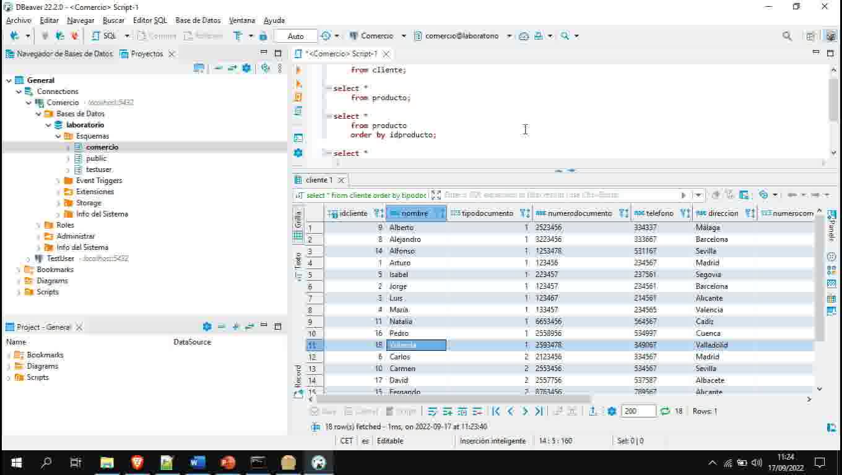Open the Comercio active connection dropdown

pyautogui.click(x=404, y=36)
